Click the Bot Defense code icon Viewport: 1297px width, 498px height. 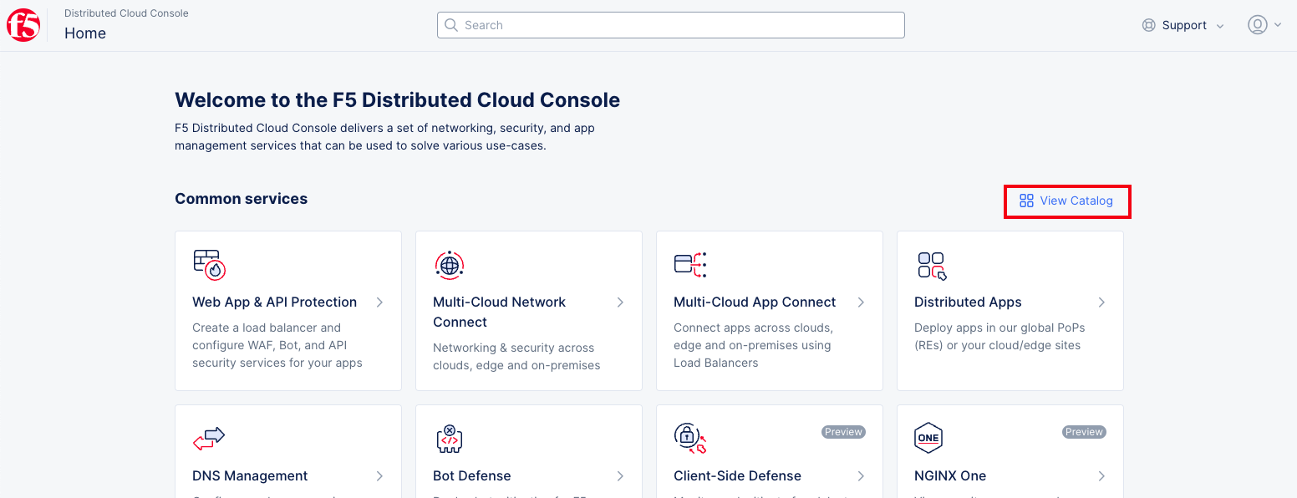449,437
